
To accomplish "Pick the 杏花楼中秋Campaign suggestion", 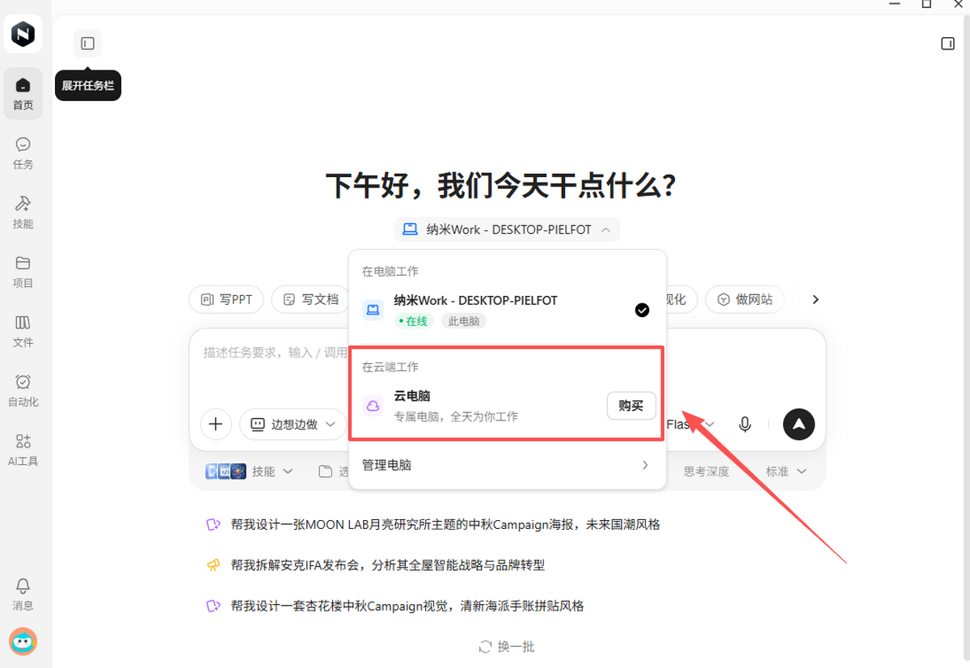I will 395,606.
